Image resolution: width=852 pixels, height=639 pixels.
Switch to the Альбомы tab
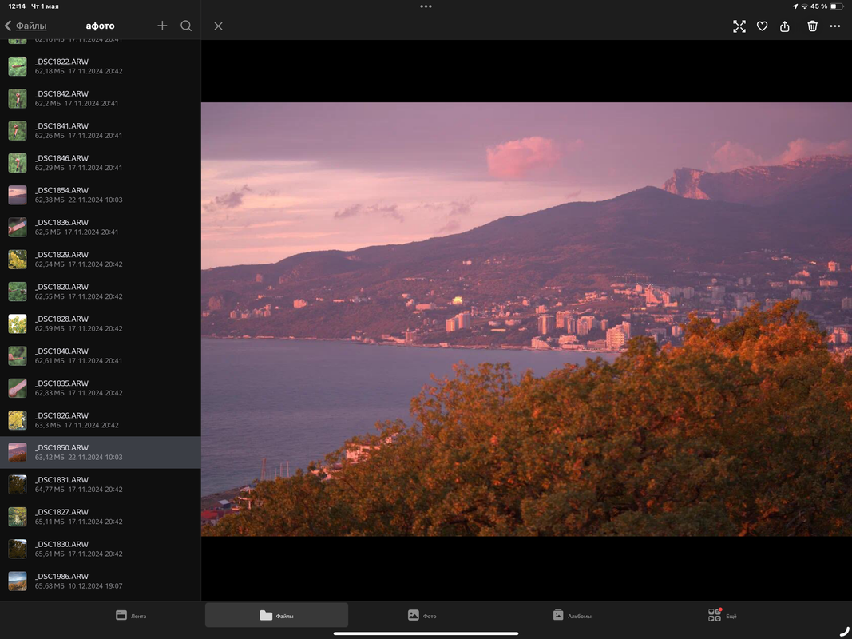[572, 615]
